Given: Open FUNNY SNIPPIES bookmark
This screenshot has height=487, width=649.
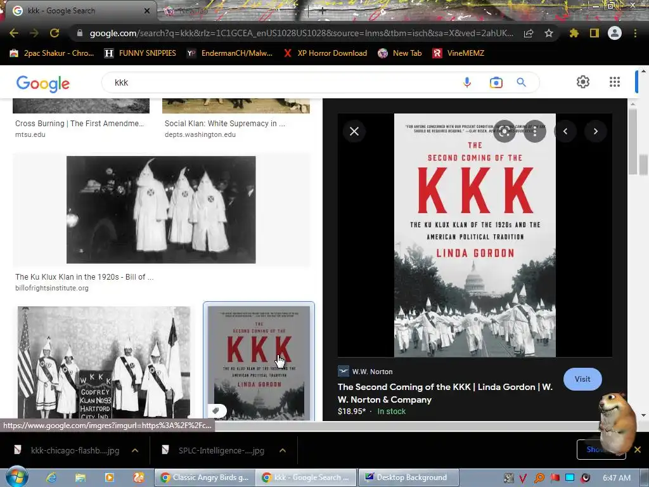Looking at the screenshot, I should [140, 53].
